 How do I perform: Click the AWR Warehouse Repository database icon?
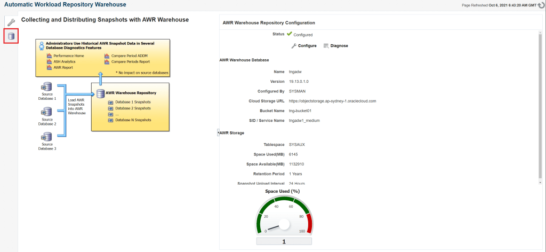click(x=100, y=93)
